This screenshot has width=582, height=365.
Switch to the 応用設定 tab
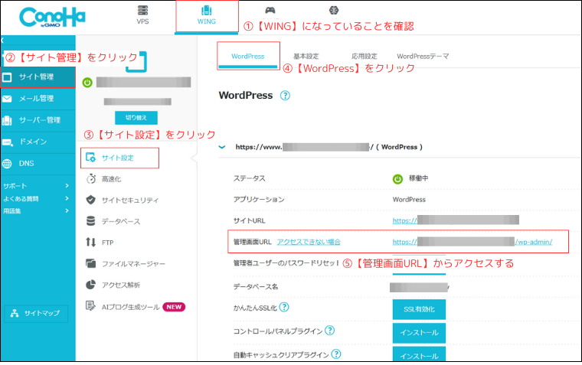[364, 57]
